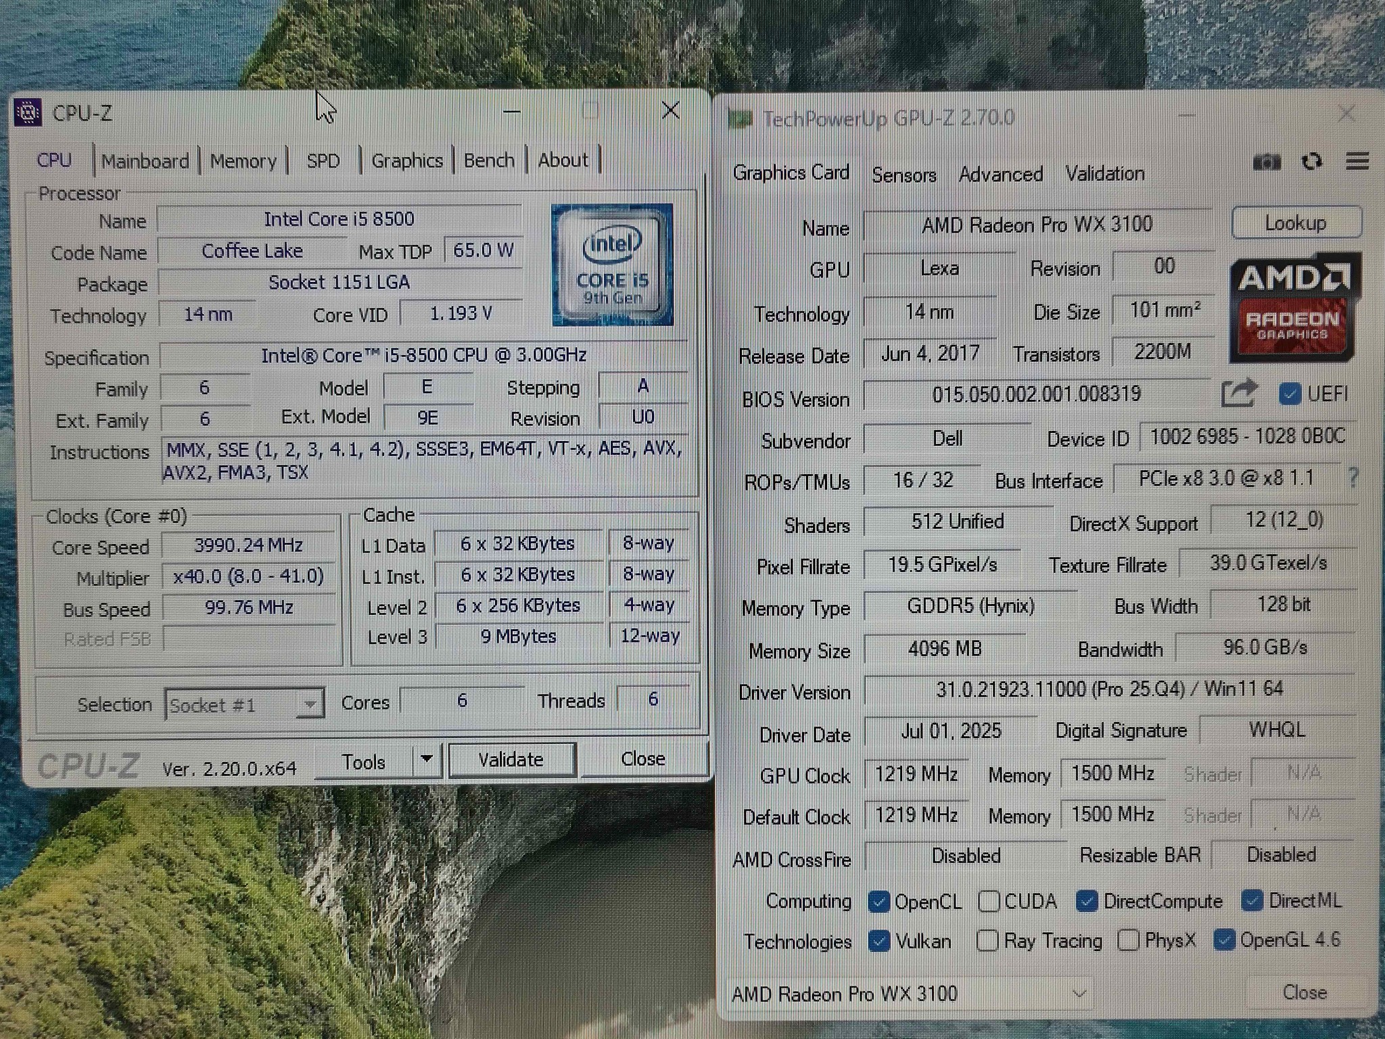Click the Memory Type value GDDR5 (Hynix)
1385x1039 pixels.
pyautogui.click(x=971, y=605)
